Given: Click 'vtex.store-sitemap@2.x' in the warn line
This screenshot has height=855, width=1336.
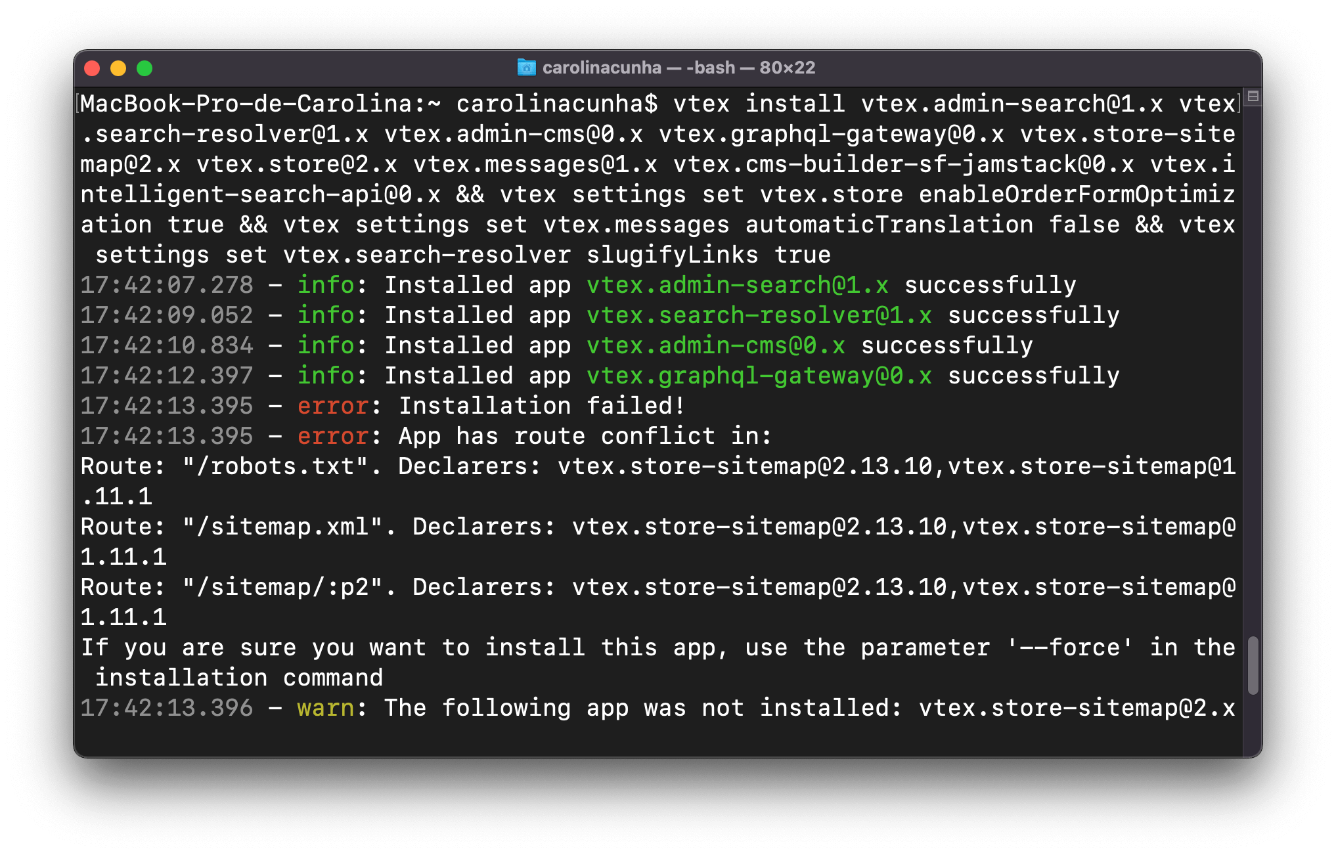Looking at the screenshot, I should click(x=1077, y=709).
